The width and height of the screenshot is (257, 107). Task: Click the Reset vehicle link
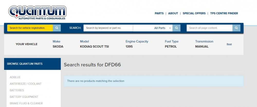click(x=229, y=44)
